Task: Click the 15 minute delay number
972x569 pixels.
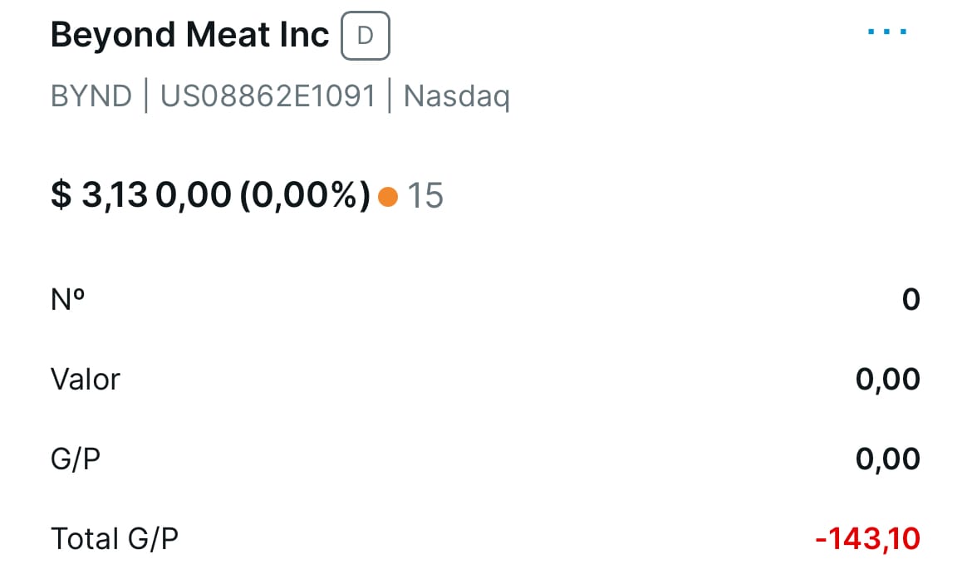Action: (x=425, y=197)
